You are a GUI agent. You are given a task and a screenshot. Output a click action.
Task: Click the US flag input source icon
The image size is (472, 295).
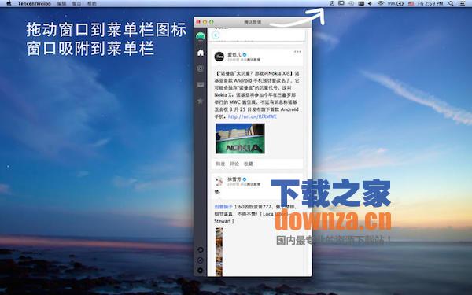[411, 3]
